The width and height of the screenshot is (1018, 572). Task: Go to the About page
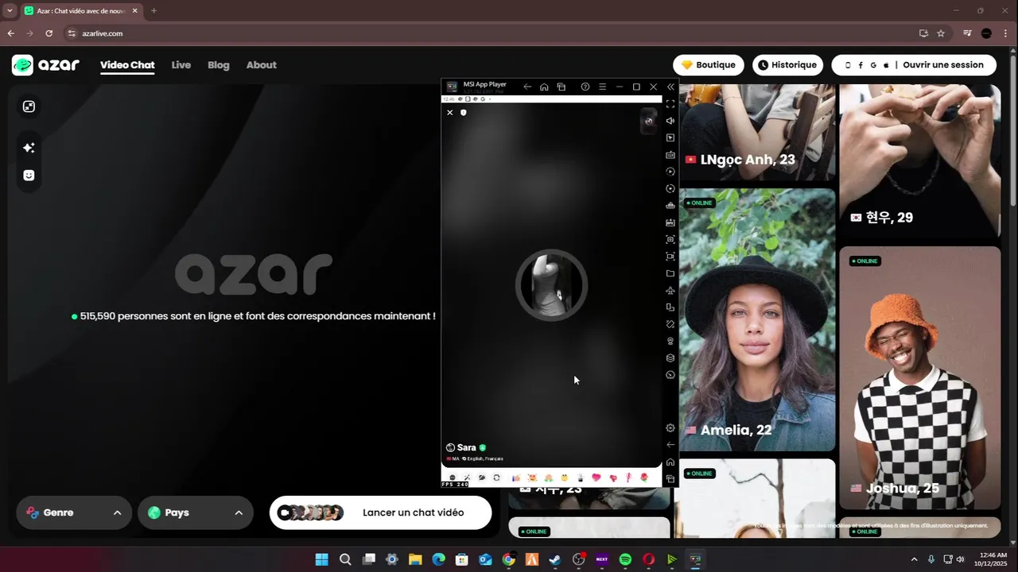tap(262, 65)
